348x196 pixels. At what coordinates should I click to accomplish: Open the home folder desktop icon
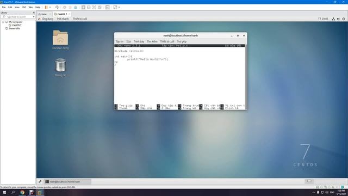point(60,40)
